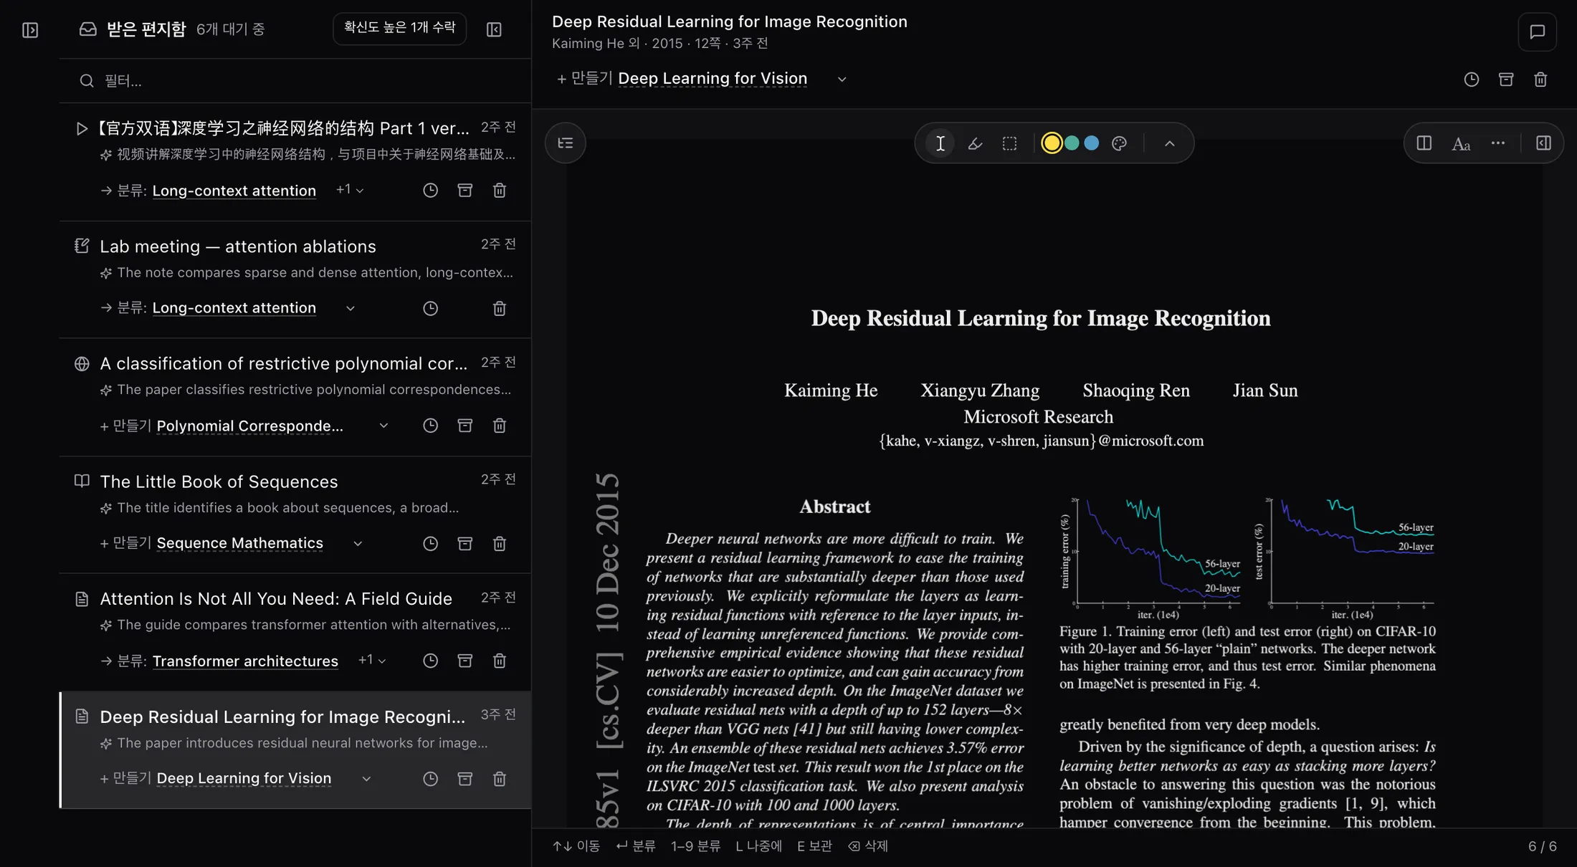Image resolution: width=1577 pixels, height=867 pixels.
Task: Expand collection dropdown beside Deep Learning for Vision header
Action: (842, 79)
